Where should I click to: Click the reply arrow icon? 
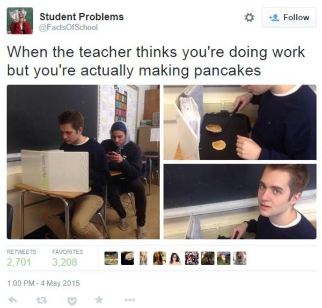coord(12,300)
